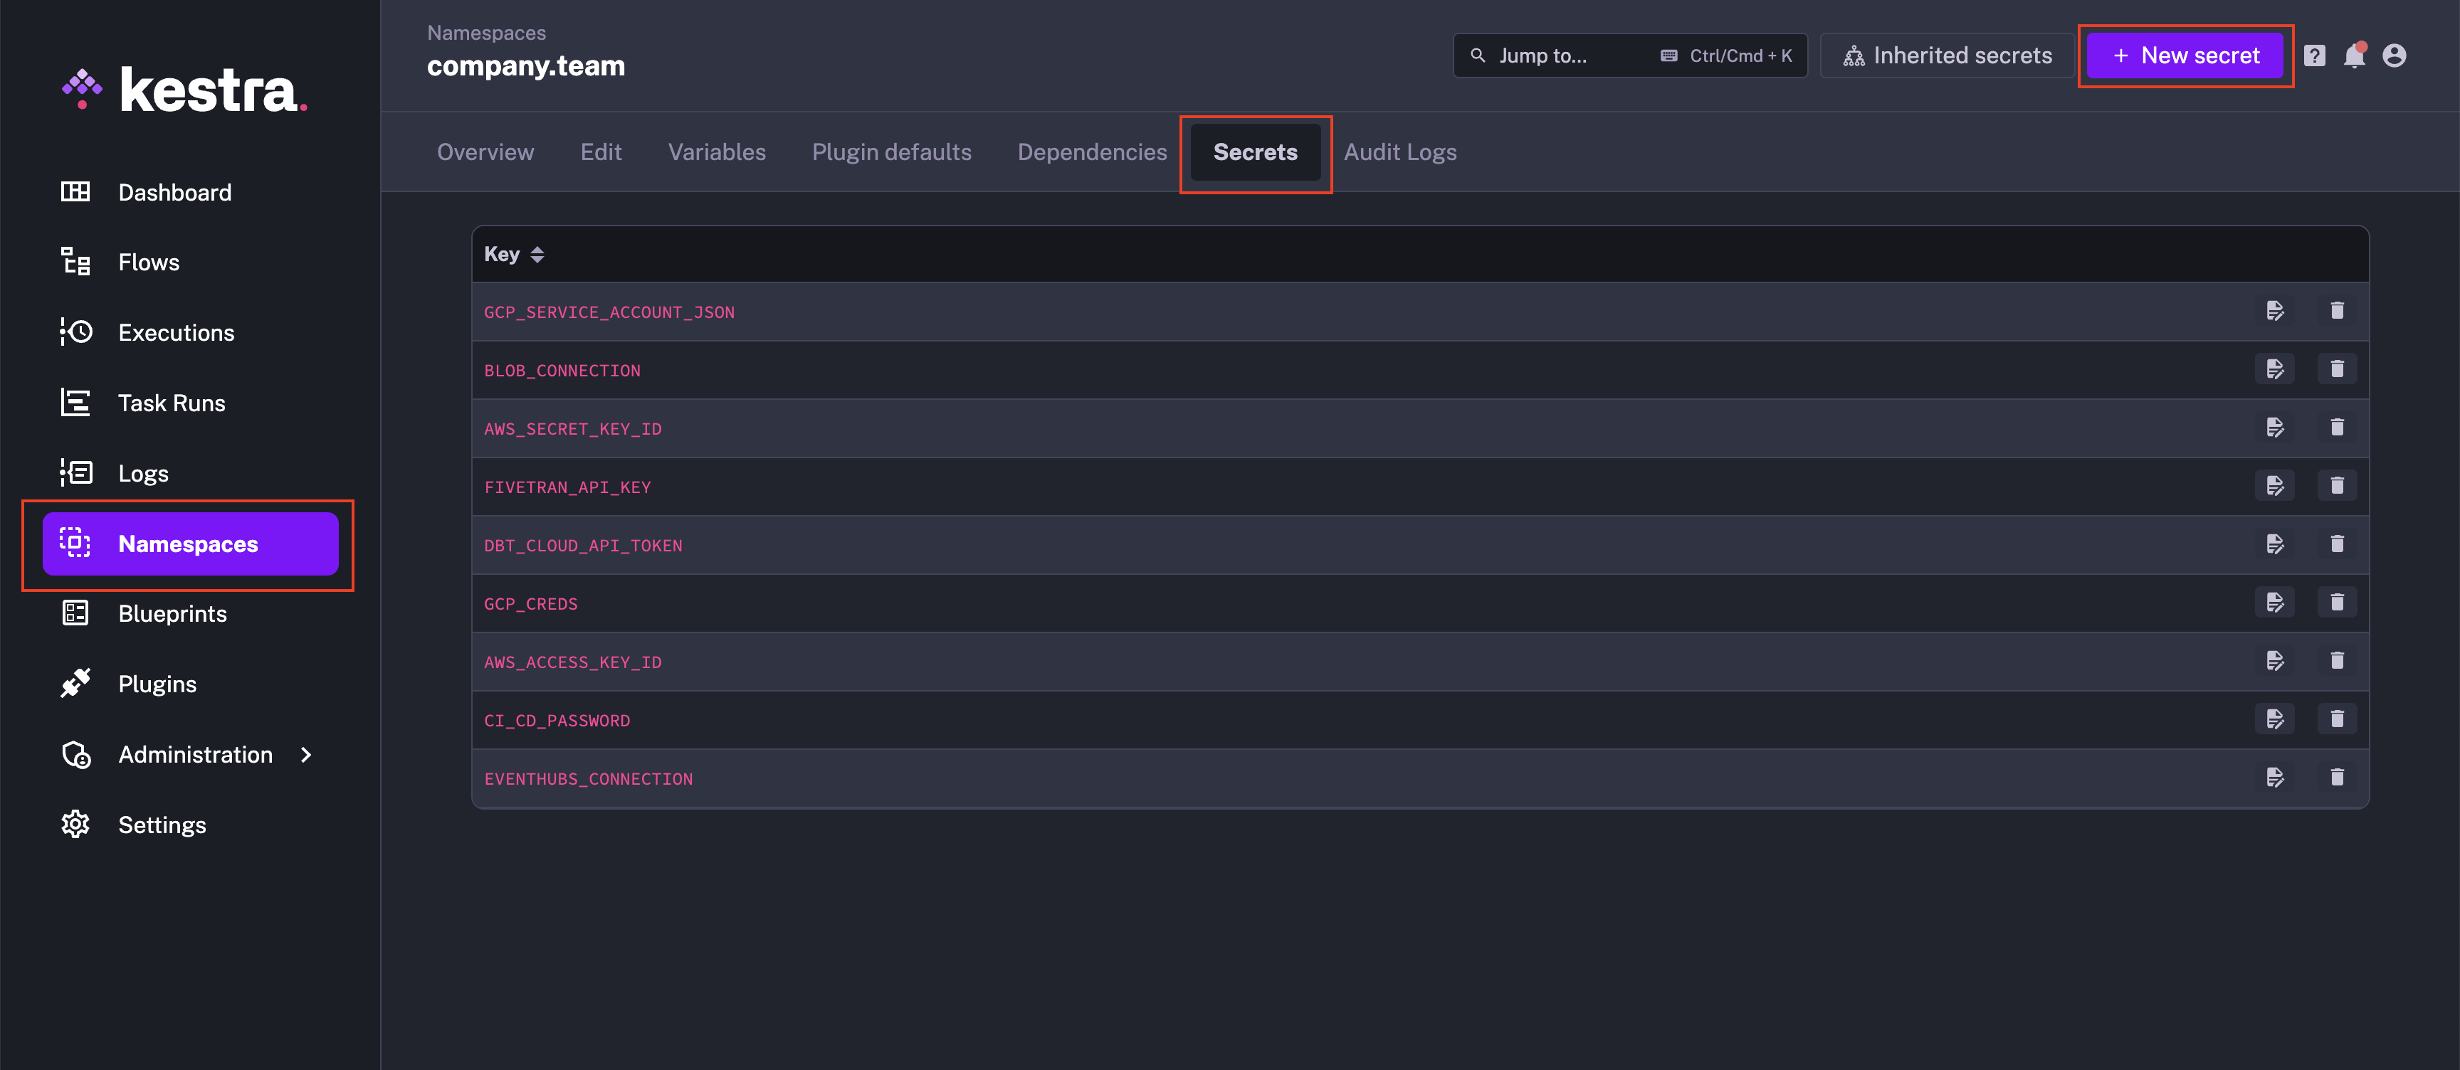Screen dimensions: 2460x1070
Task: Click the edit icon for GCP_SERVICE_ACCOUNT_JSON
Action: (x=2274, y=311)
